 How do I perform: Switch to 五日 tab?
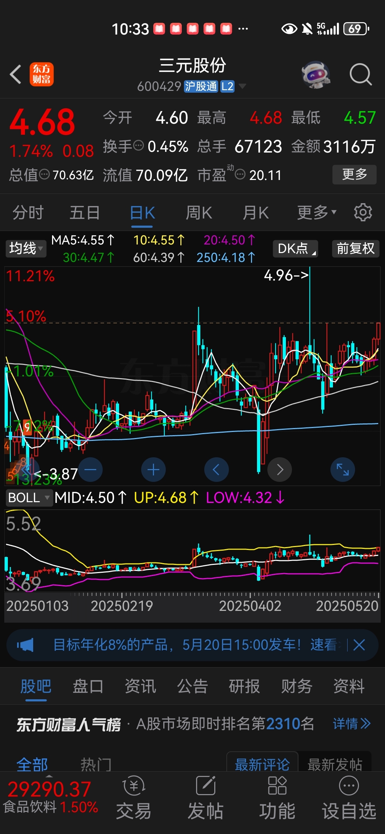(x=84, y=213)
